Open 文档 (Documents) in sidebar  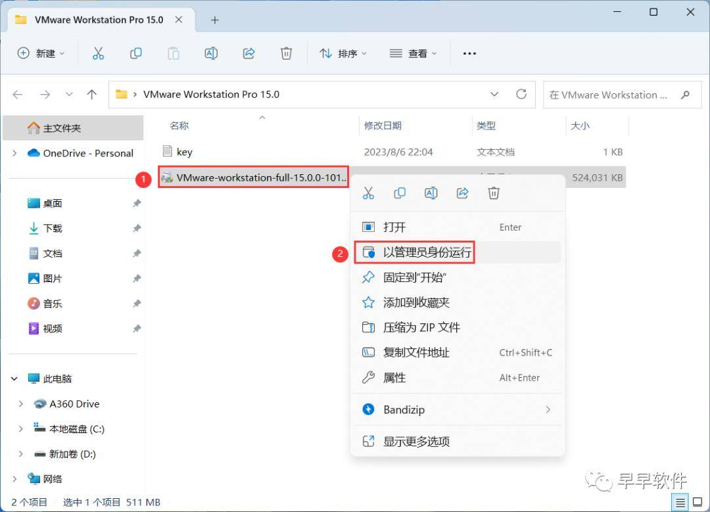[x=52, y=254]
